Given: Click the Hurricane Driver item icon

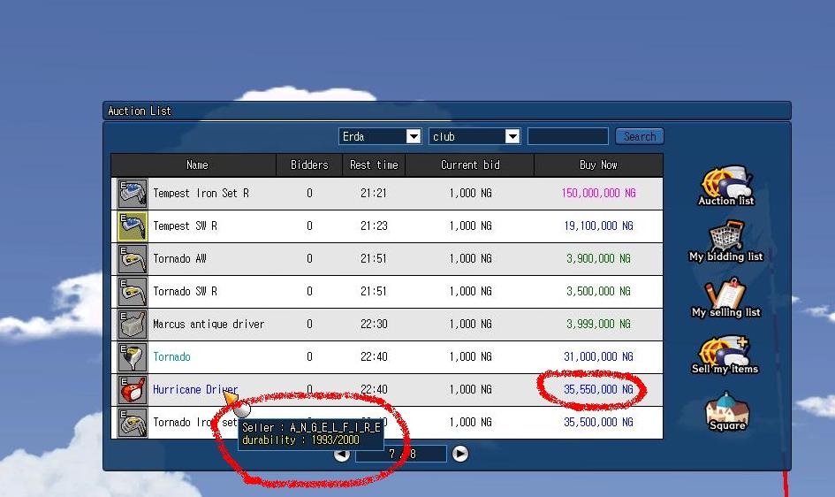Looking at the screenshot, I should coord(133,390).
